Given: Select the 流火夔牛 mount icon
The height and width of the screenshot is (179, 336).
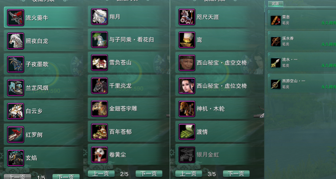Looking at the screenshot, I should (16, 18).
